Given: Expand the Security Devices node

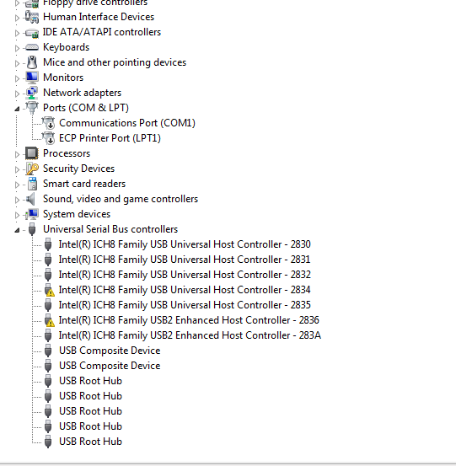Looking at the screenshot, I should (17, 169).
